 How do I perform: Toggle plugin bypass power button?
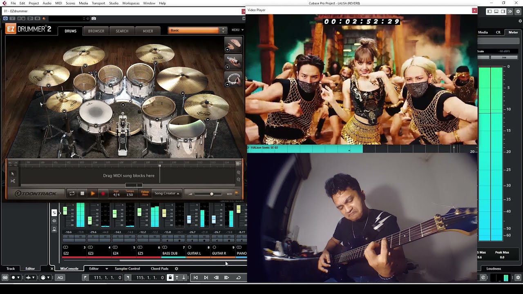(x=5, y=18)
